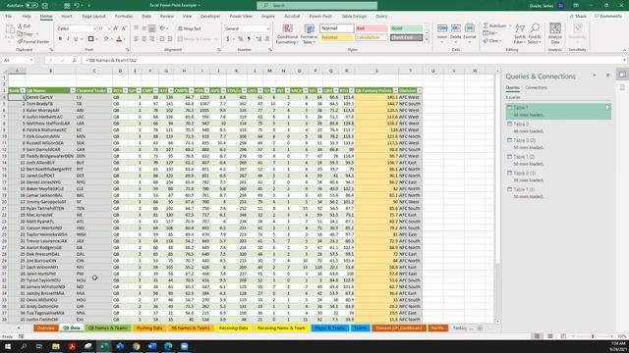Click the Cut scissors command
This screenshot has height=353, width=629.
[24, 26]
